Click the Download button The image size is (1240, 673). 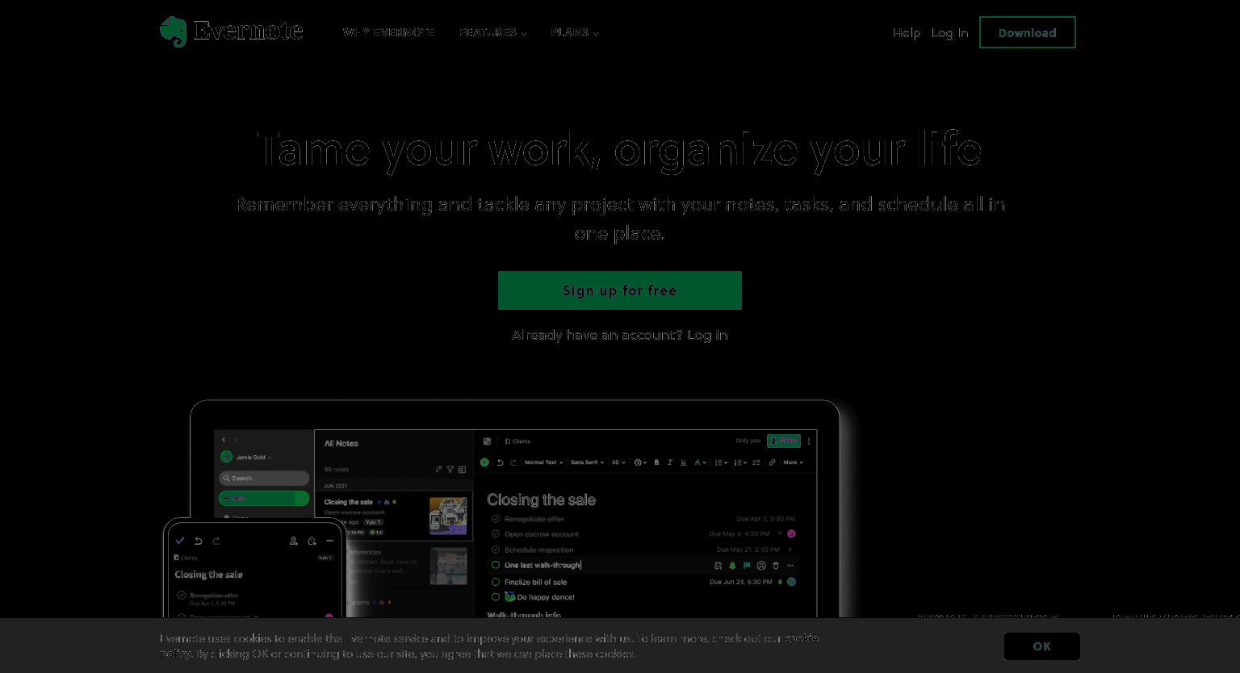tap(1027, 32)
